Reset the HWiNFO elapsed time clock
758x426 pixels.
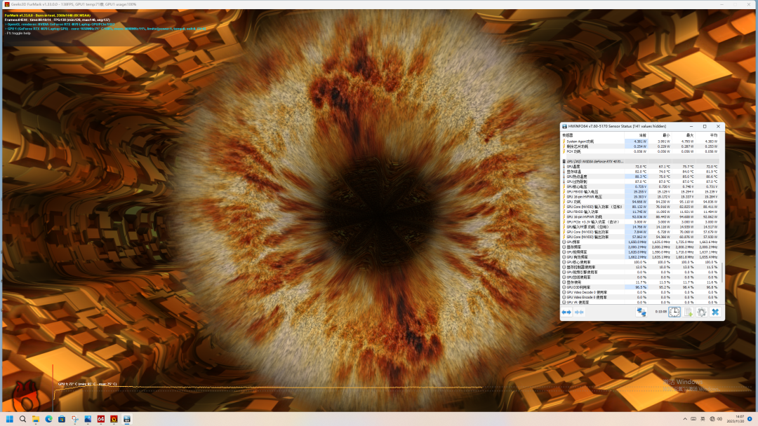pyautogui.click(x=674, y=312)
